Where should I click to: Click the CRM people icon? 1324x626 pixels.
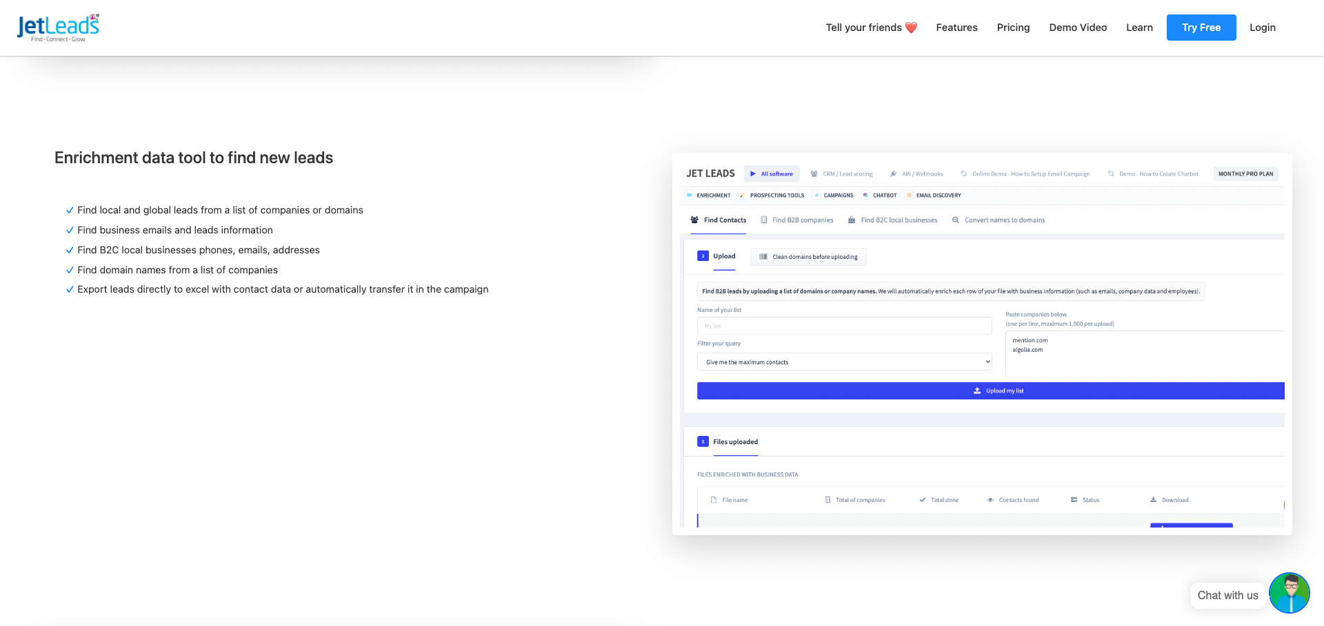click(x=814, y=174)
